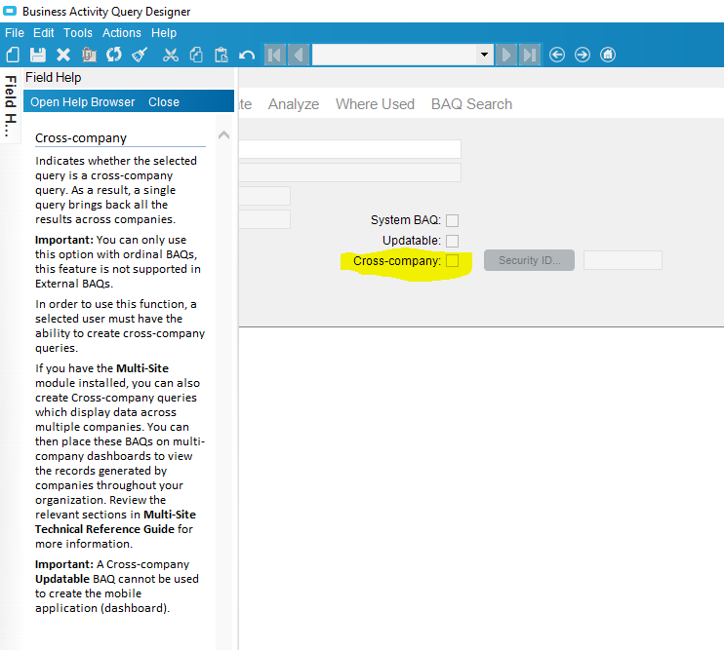Click the Forward circular arrow icon
Image resolution: width=724 pixels, height=650 pixels.
coord(583,55)
